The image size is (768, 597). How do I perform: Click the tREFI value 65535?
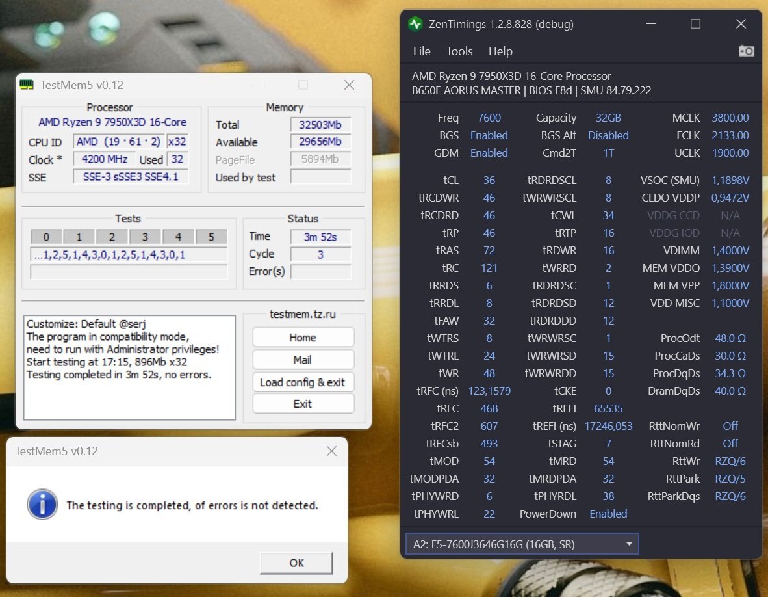[608, 409]
